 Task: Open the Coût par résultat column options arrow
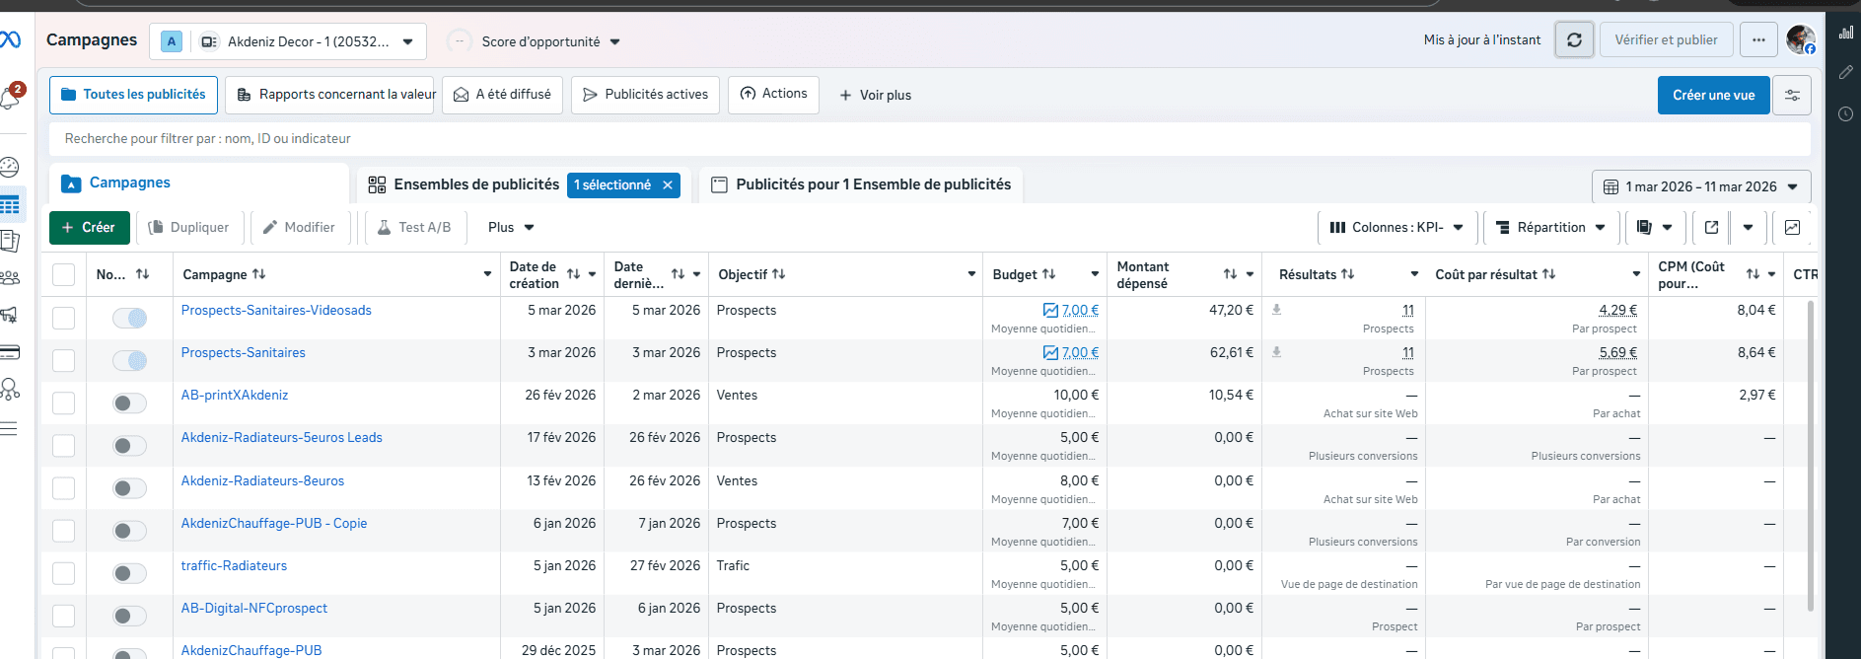1636,274
